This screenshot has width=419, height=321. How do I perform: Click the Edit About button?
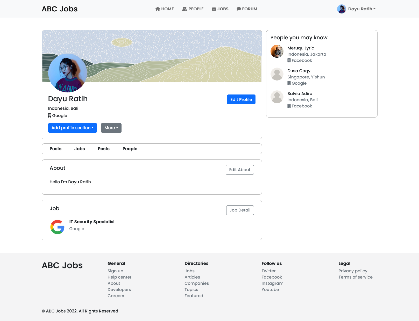[x=240, y=170]
